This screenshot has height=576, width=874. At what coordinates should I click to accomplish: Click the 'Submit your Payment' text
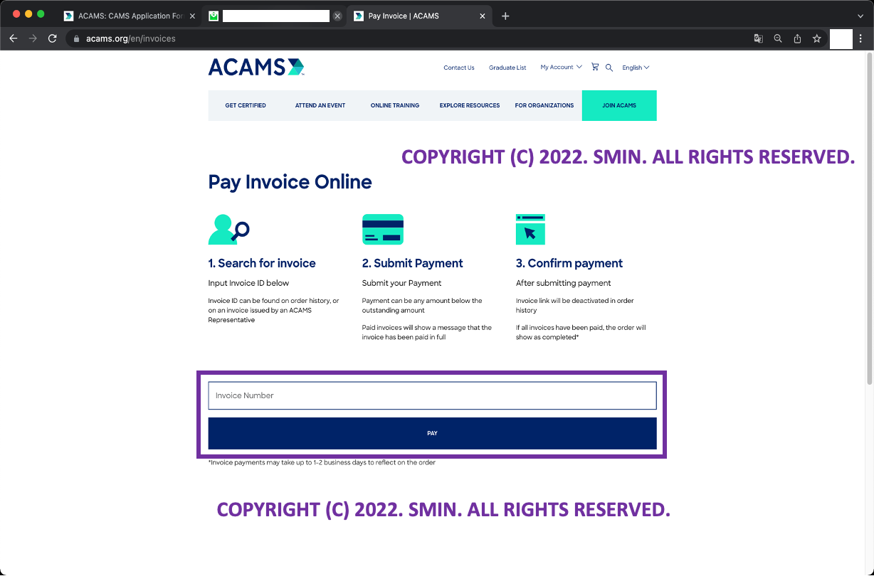tap(402, 283)
